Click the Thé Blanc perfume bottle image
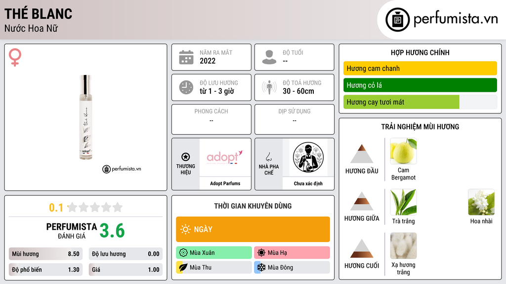 point(86,117)
